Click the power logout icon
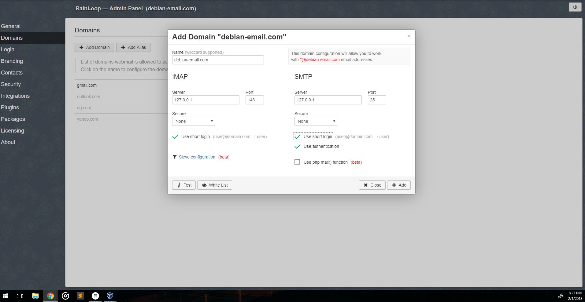 click(x=575, y=7)
